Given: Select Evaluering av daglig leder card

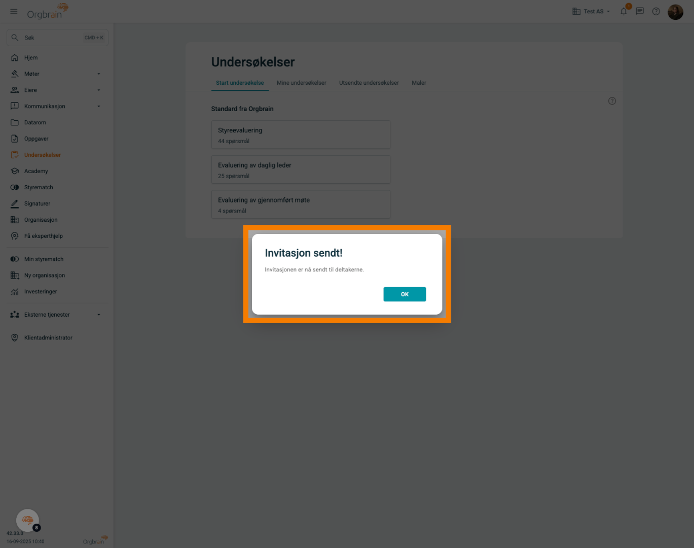Looking at the screenshot, I should (301, 169).
